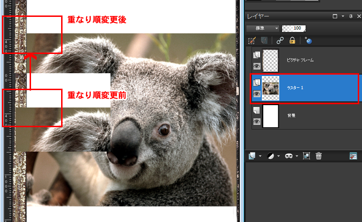Click the layer opacity 100 field
This screenshot has width=362, height=222.
tap(294, 28)
